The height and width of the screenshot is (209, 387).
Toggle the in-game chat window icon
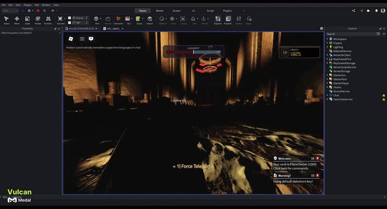(90, 39)
